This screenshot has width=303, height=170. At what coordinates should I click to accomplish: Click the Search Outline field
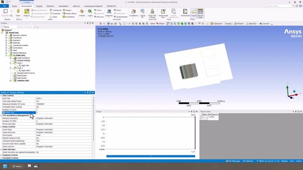pyautogui.click(x=26, y=27)
